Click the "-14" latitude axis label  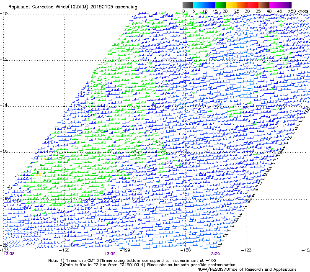point(4,105)
